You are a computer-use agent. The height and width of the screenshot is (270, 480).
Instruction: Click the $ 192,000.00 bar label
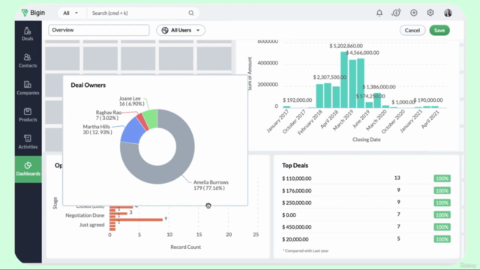click(x=297, y=100)
